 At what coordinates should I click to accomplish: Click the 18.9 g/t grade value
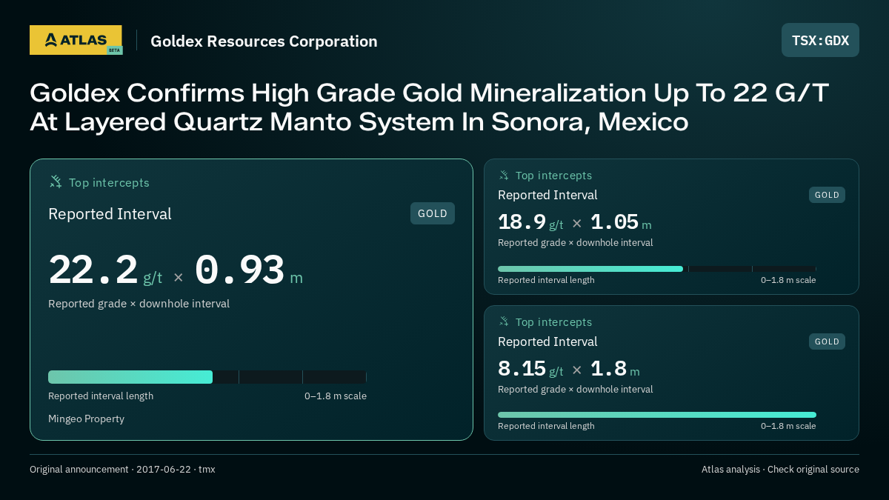click(530, 222)
